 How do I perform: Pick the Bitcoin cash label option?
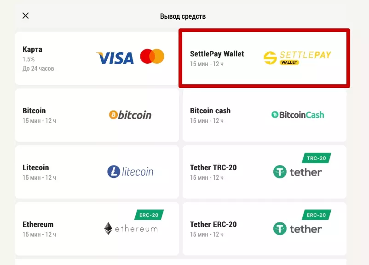click(x=210, y=111)
